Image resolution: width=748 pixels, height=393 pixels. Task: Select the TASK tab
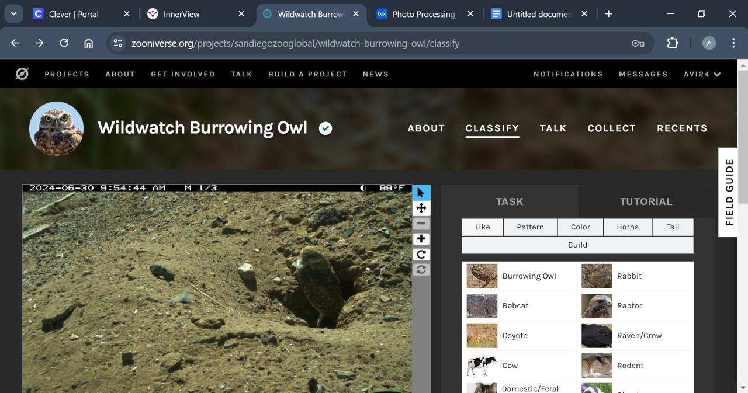tap(510, 201)
